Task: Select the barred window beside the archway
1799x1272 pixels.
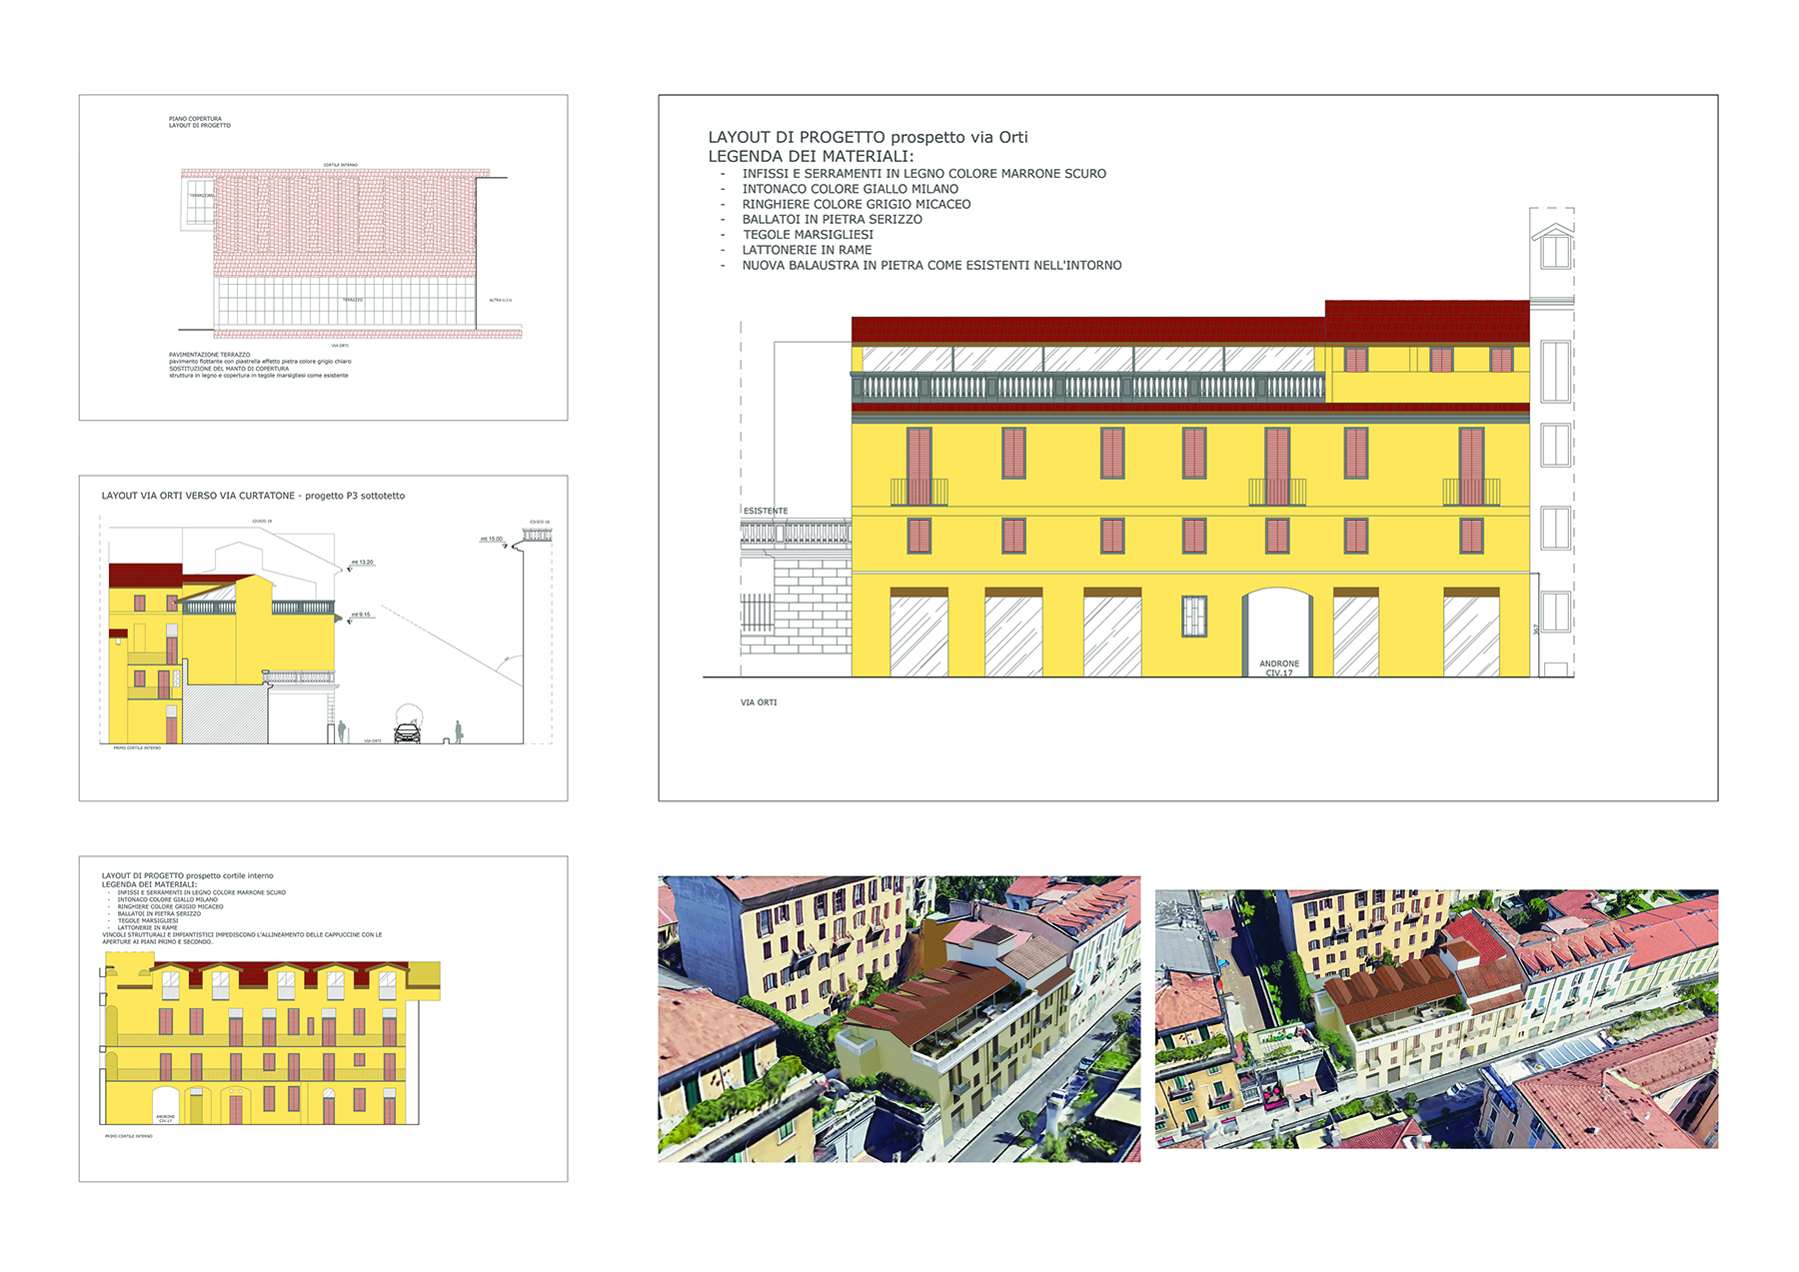Action: [x=1194, y=616]
